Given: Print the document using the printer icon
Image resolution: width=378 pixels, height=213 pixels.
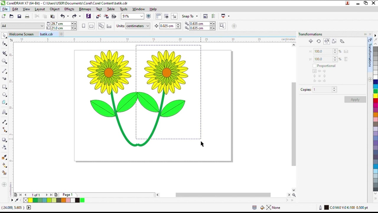Looking at the screenshot, I should pyautogui.click(x=27, y=16).
